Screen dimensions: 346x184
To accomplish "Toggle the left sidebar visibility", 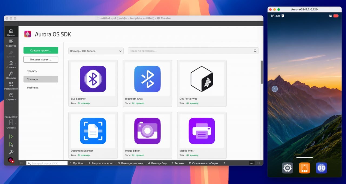I will tap(22, 163).
